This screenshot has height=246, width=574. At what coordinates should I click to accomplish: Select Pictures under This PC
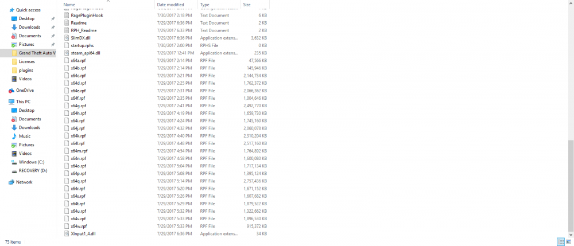(26, 145)
